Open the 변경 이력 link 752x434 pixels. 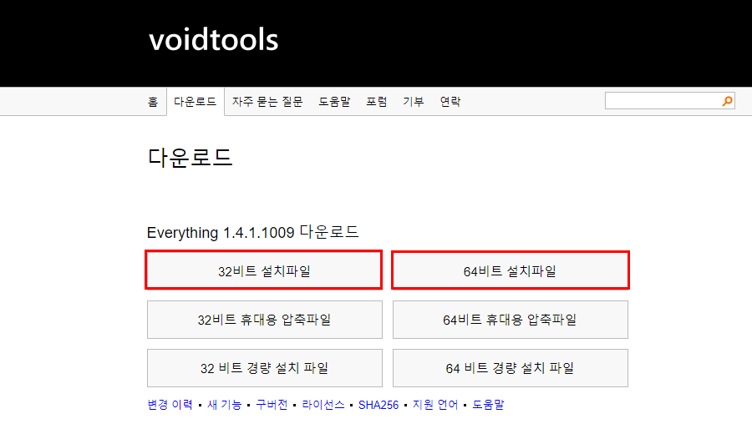(x=170, y=405)
